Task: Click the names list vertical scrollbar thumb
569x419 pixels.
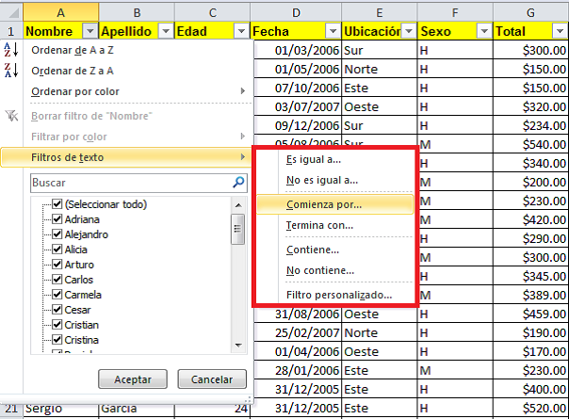Action: [238, 228]
